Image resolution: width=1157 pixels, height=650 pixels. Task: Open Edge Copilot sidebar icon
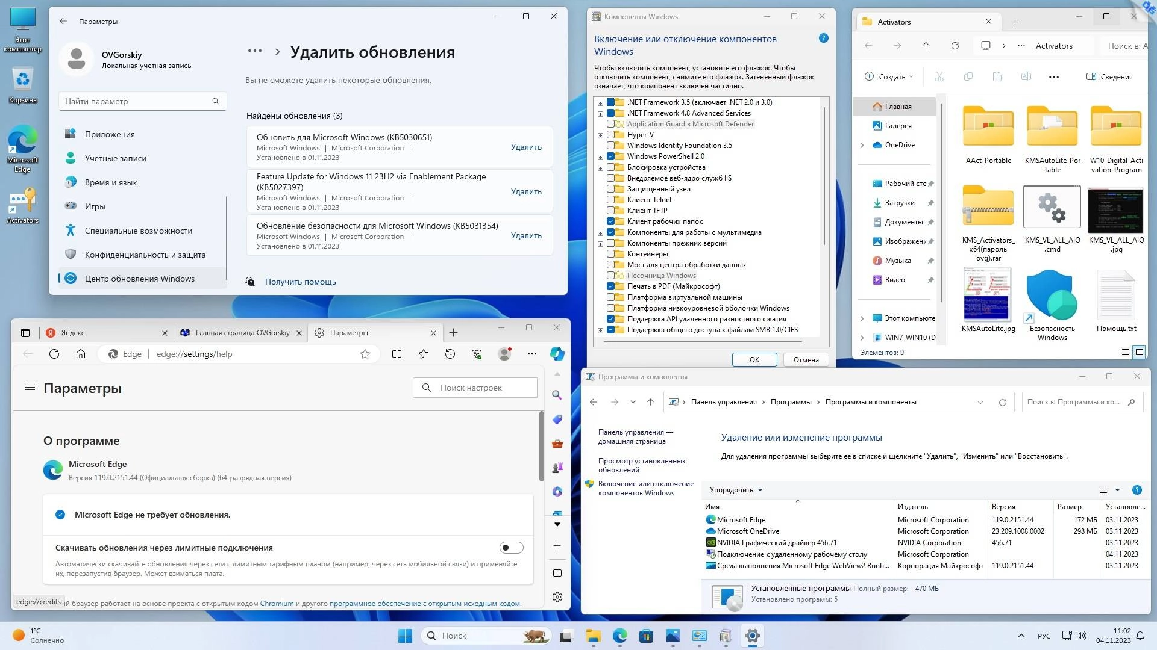click(x=557, y=354)
